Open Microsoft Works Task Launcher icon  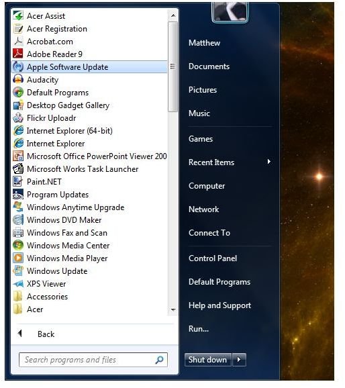18,168
